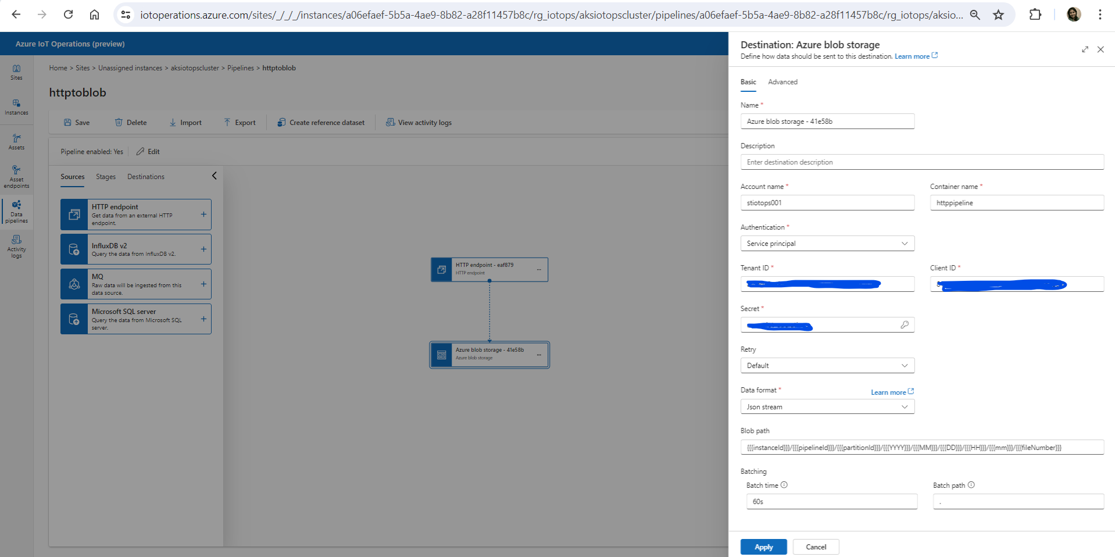Import a pipeline
Viewport: 1115px width, 557px height.
pos(185,123)
